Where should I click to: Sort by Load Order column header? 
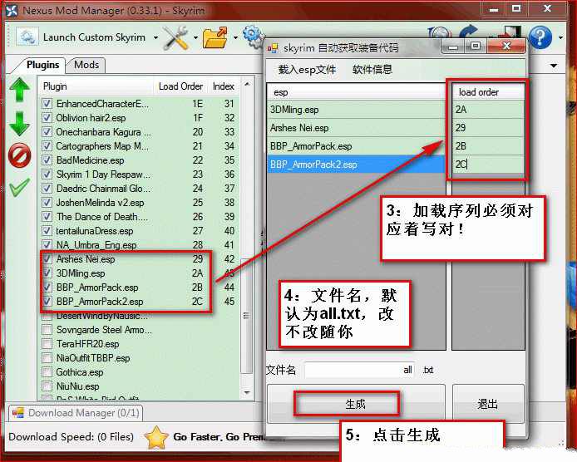coord(180,86)
